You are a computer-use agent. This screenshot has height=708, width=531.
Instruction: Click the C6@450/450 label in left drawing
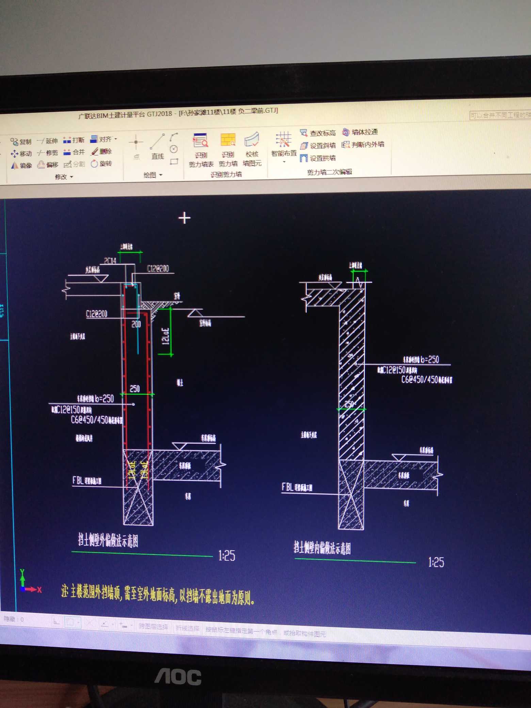coord(90,419)
